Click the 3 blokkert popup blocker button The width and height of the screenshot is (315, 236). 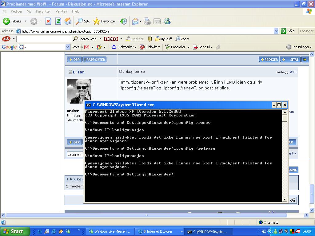click(x=150, y=47)
